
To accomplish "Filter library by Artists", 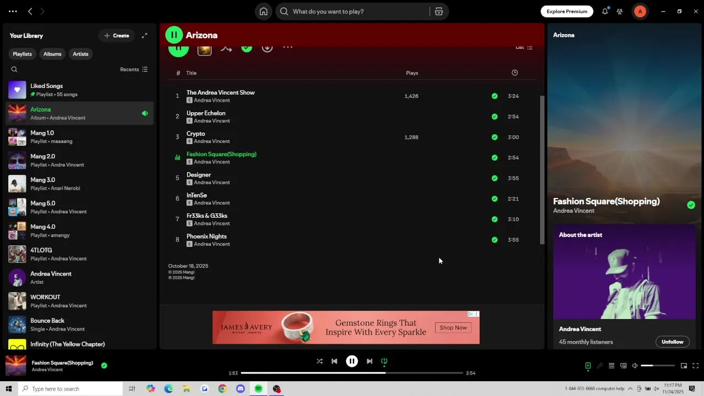I will click(80, 54).
